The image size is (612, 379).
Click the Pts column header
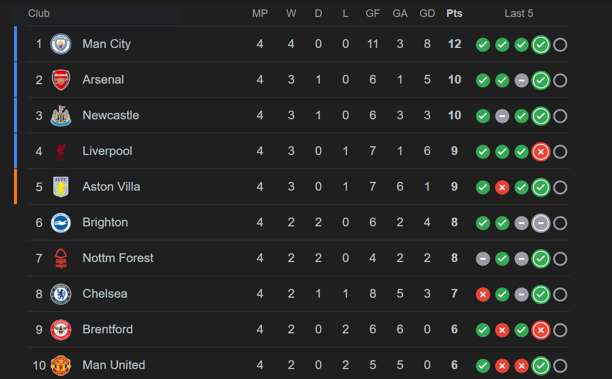click(x=454, y=13)
